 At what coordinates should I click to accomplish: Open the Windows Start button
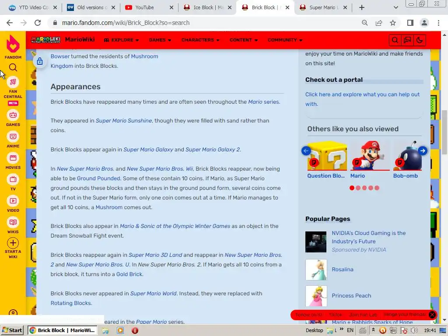[12, 330]
